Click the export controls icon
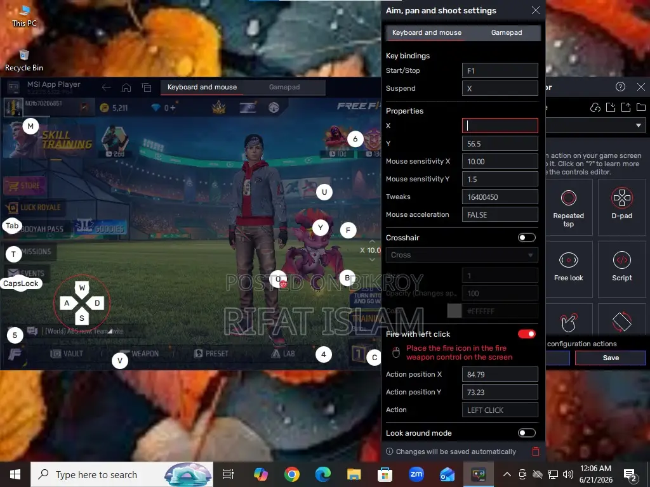This screenshot has height=487, width=650. point(626,108)
